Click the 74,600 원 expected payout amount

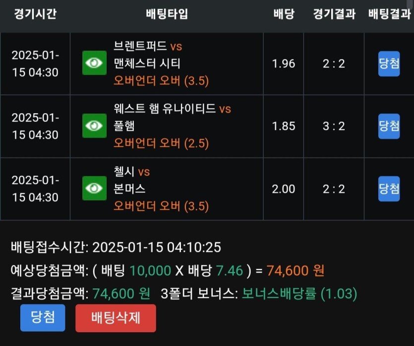296,271
